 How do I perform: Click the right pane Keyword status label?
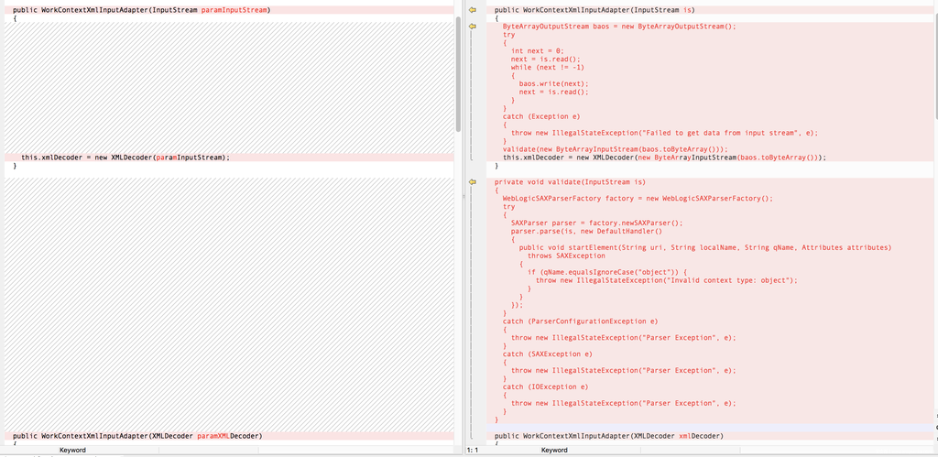click(x=554, y=450)
